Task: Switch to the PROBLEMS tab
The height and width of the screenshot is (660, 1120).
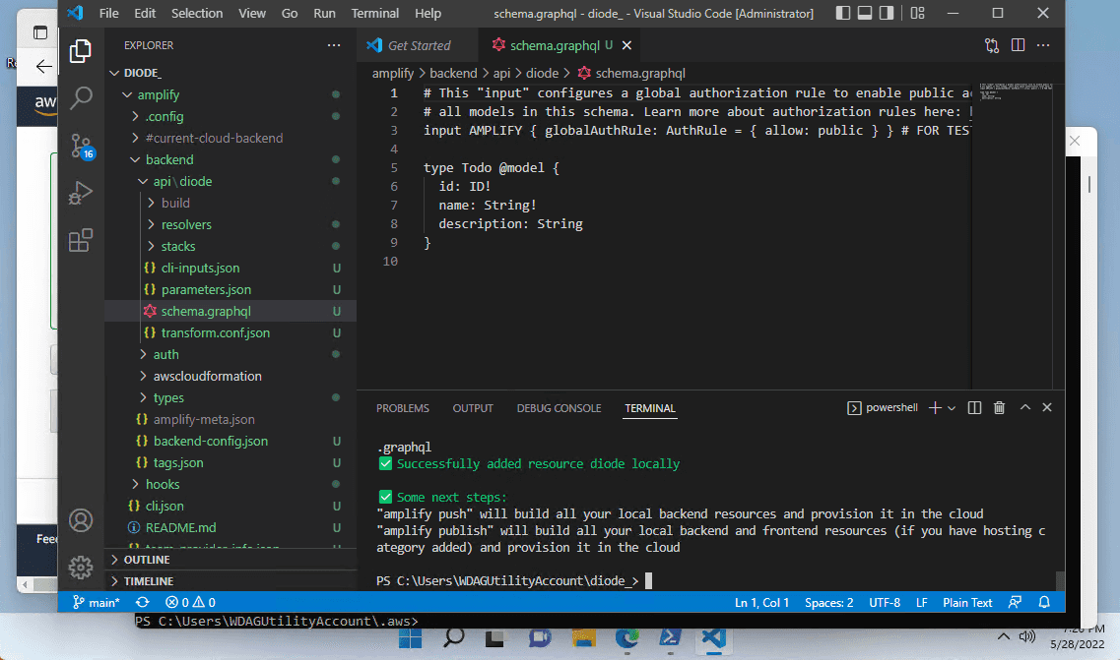Action: click(x=403, y=408)
